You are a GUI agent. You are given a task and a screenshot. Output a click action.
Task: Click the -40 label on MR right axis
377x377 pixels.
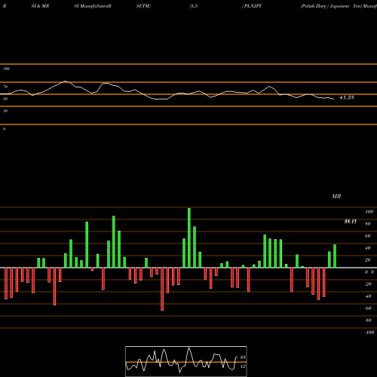pos(368,296)
